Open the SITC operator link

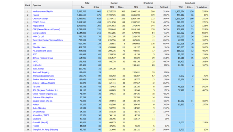coord(35,54)
